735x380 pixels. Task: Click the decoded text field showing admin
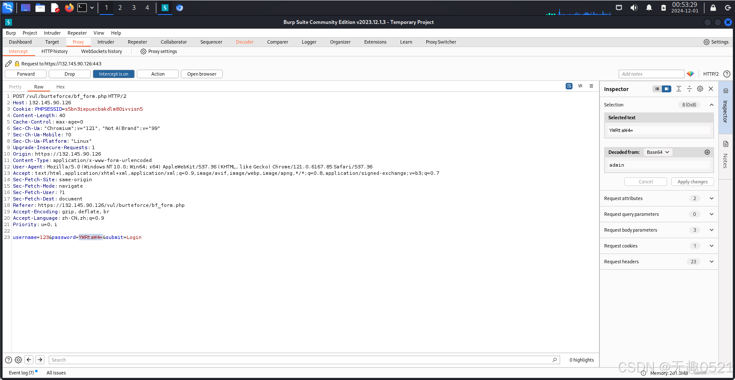(659, 165)
